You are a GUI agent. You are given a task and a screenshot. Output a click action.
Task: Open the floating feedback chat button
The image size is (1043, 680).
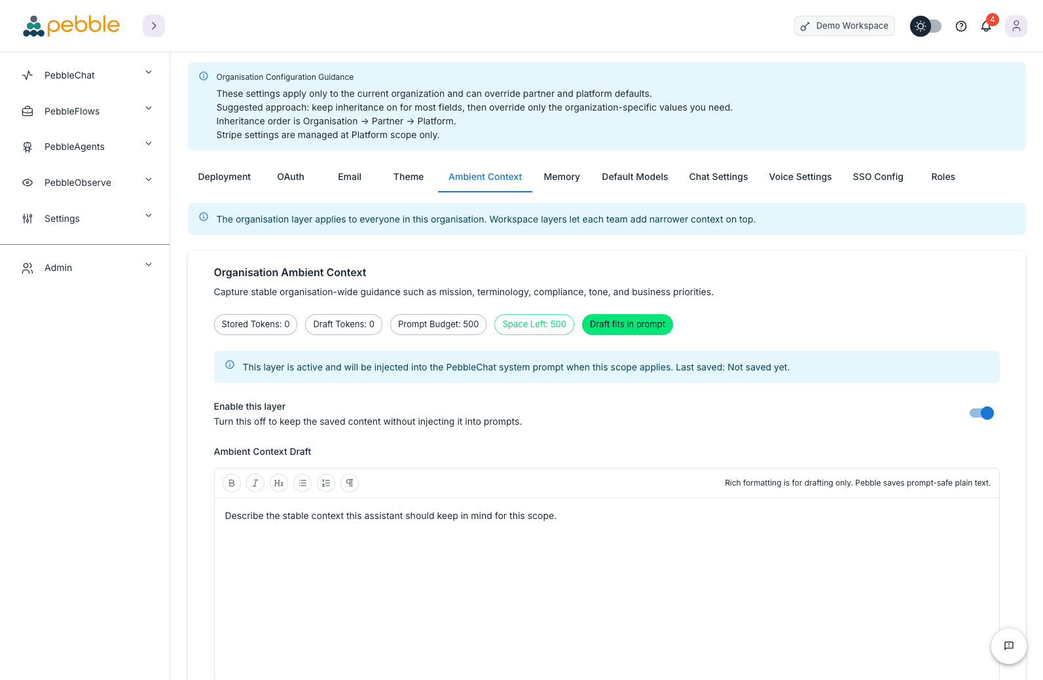coord(1009,646)
